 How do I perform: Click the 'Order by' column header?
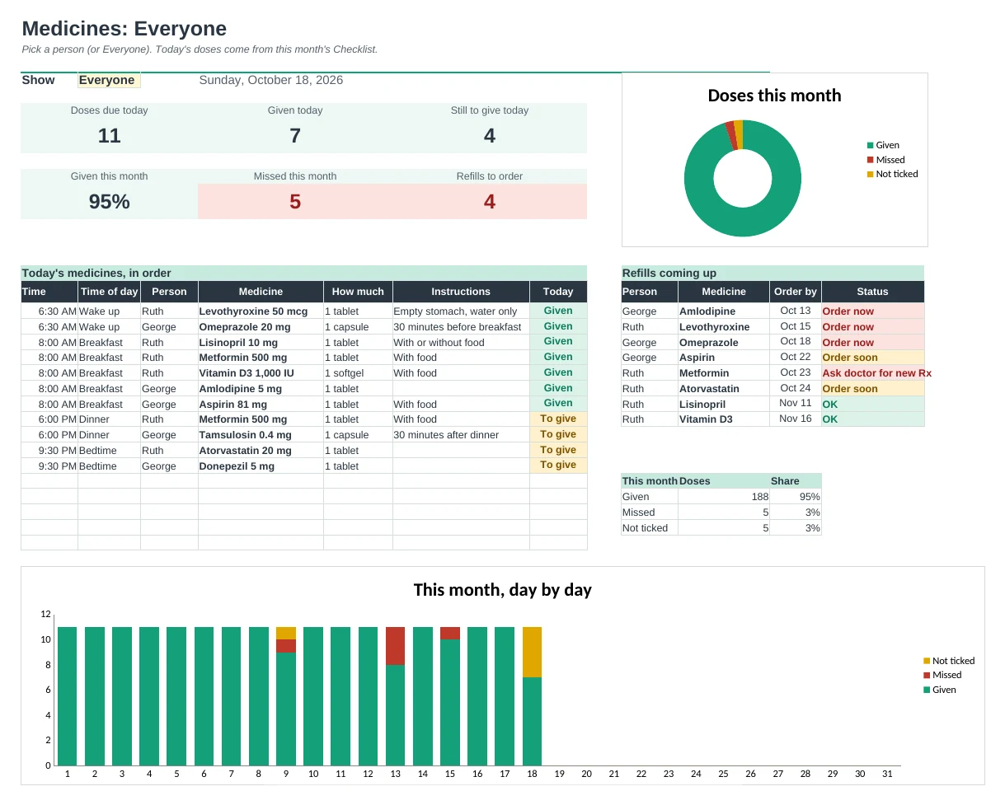(x=796, y=292)
